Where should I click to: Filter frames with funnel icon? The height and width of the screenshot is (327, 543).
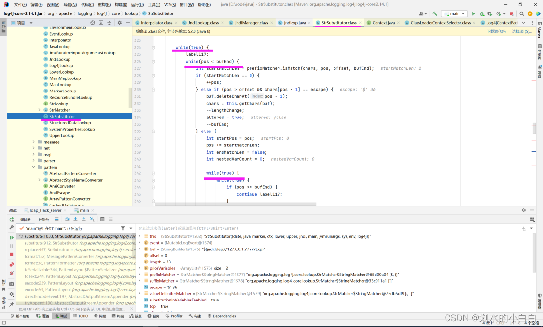[123, 228]
